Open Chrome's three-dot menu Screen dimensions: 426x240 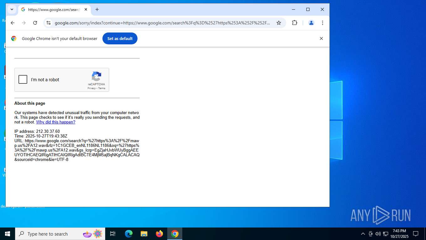323,23
